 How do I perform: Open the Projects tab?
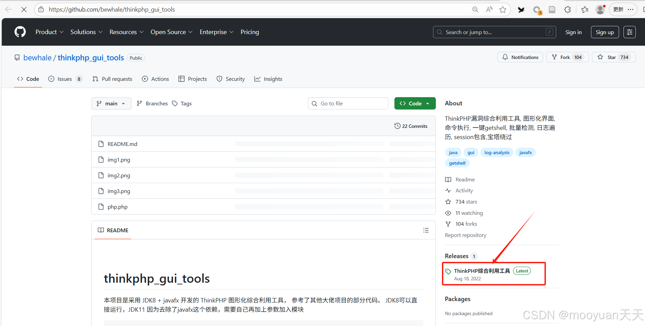click(x=193, y=79)
